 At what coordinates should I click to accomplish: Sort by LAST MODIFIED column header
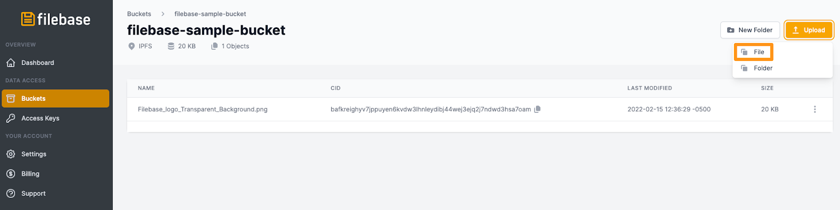coord(649,88)
